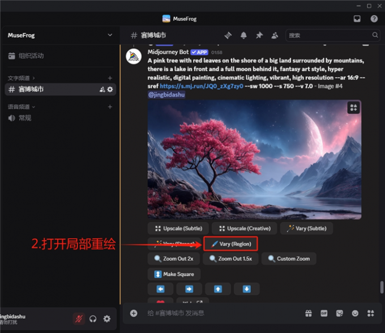385x333 pixels.
Task: Click Make Square button
Action: pyautogui.click(x=174, y=274)
